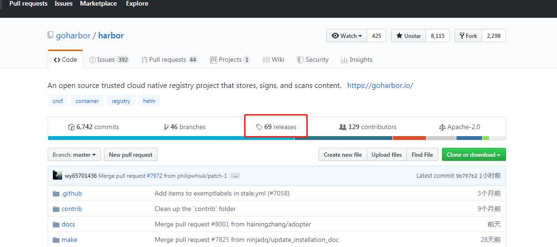
Task: Open latest commit hash 9b797b2
Action: 466,175
